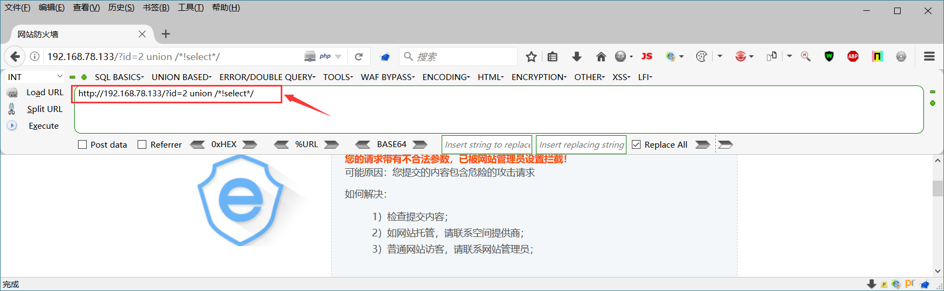Click status bar download arrow icon
The width and height of the screenshot is (944, 291).
coord(871,284)
